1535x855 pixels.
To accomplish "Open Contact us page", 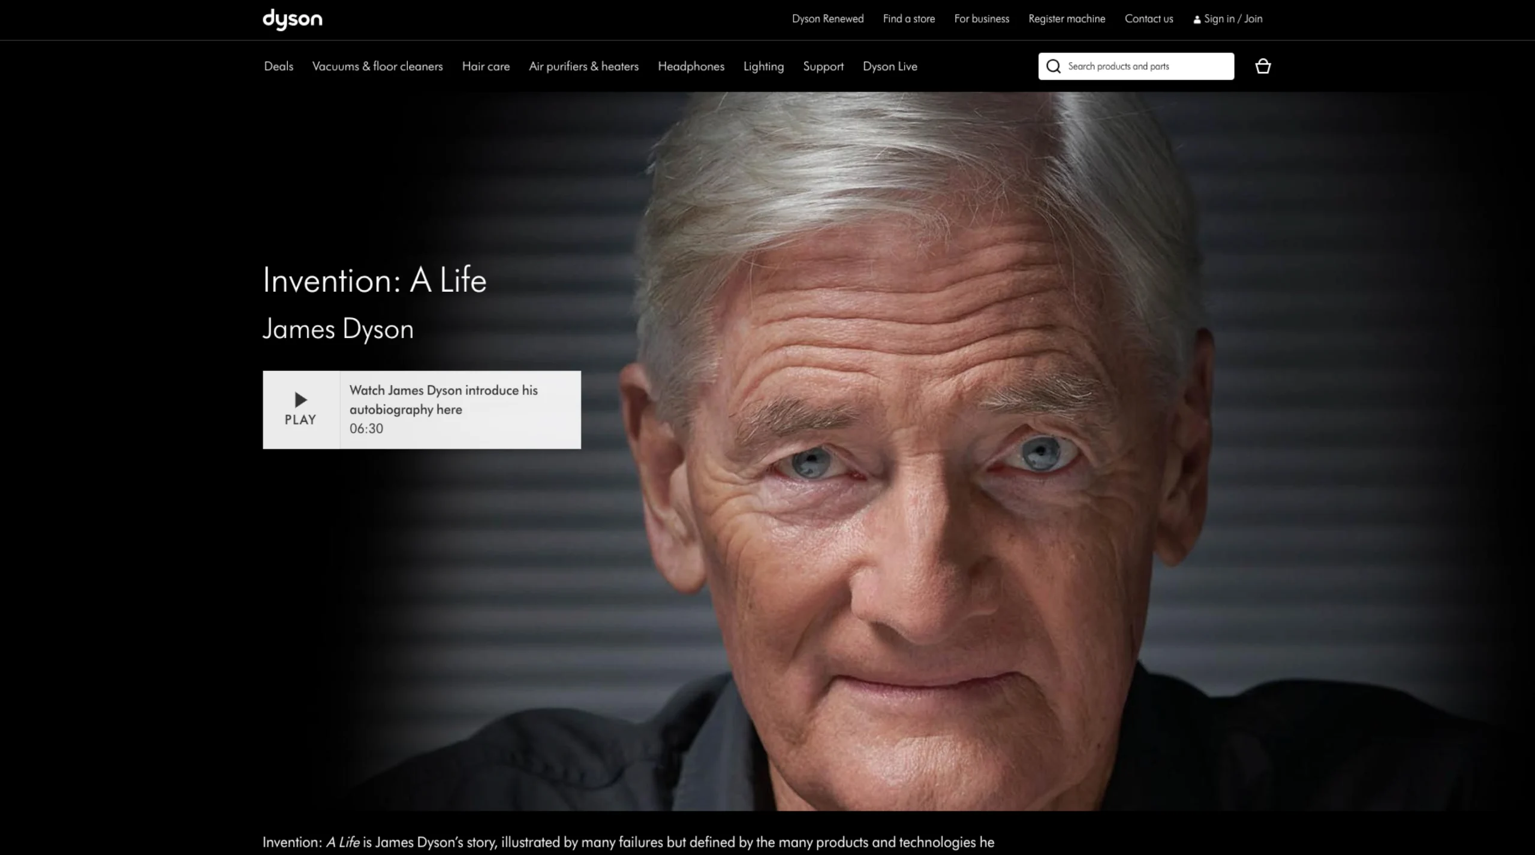I will pyautogui.click(x=1149, y=19).
